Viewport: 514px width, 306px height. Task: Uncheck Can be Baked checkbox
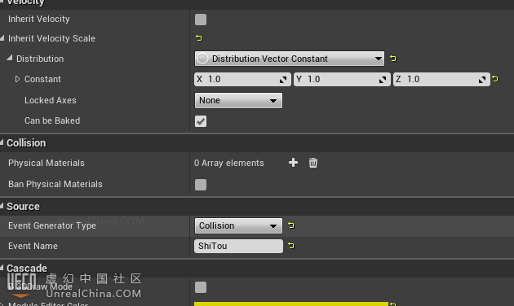click(201, 121)
